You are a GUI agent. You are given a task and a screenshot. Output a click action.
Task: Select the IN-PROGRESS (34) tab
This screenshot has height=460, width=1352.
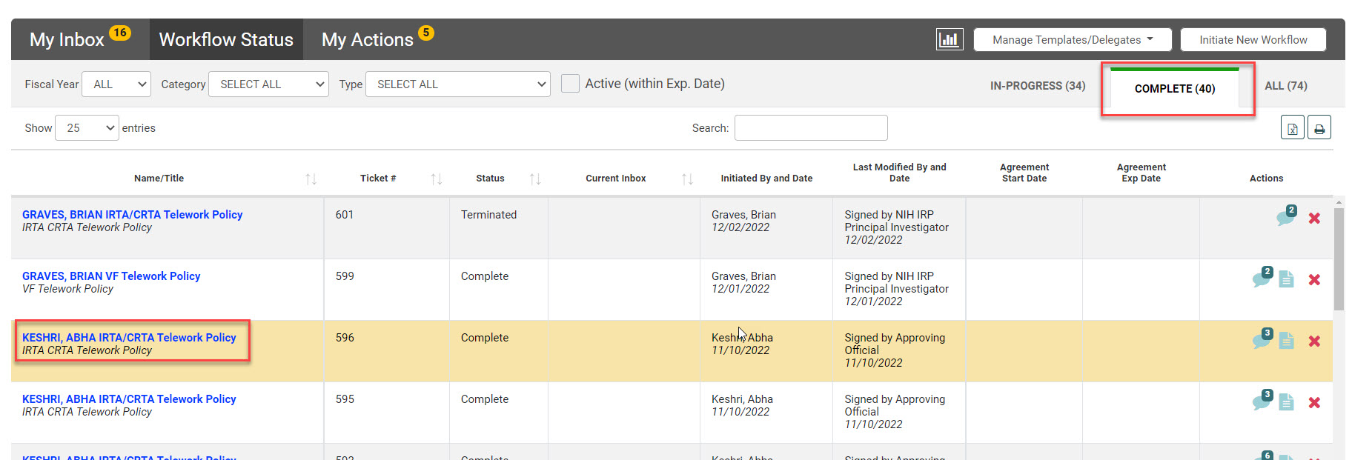point(1038,86)
